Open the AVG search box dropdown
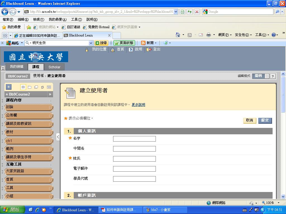The height and width of the screenshot is (214, 286). (x=91, y=43)
